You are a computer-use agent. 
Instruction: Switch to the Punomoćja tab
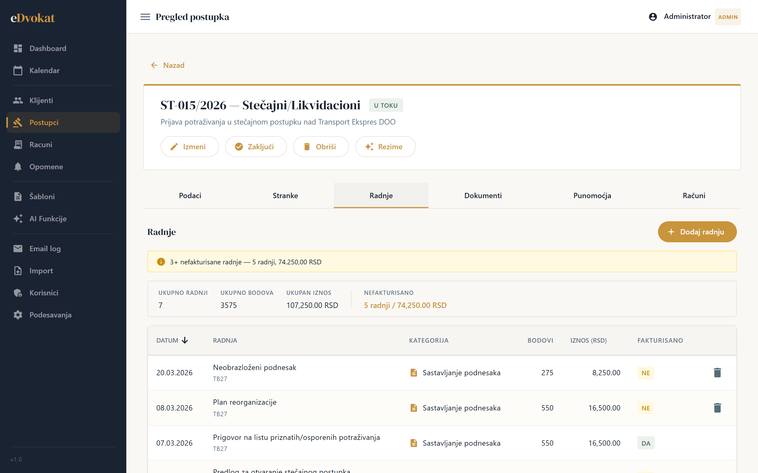point(592,196)
